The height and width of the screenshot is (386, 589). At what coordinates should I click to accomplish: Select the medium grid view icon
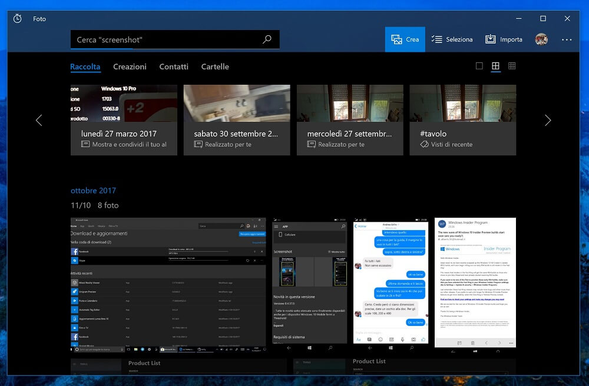[x=495, y=66]
